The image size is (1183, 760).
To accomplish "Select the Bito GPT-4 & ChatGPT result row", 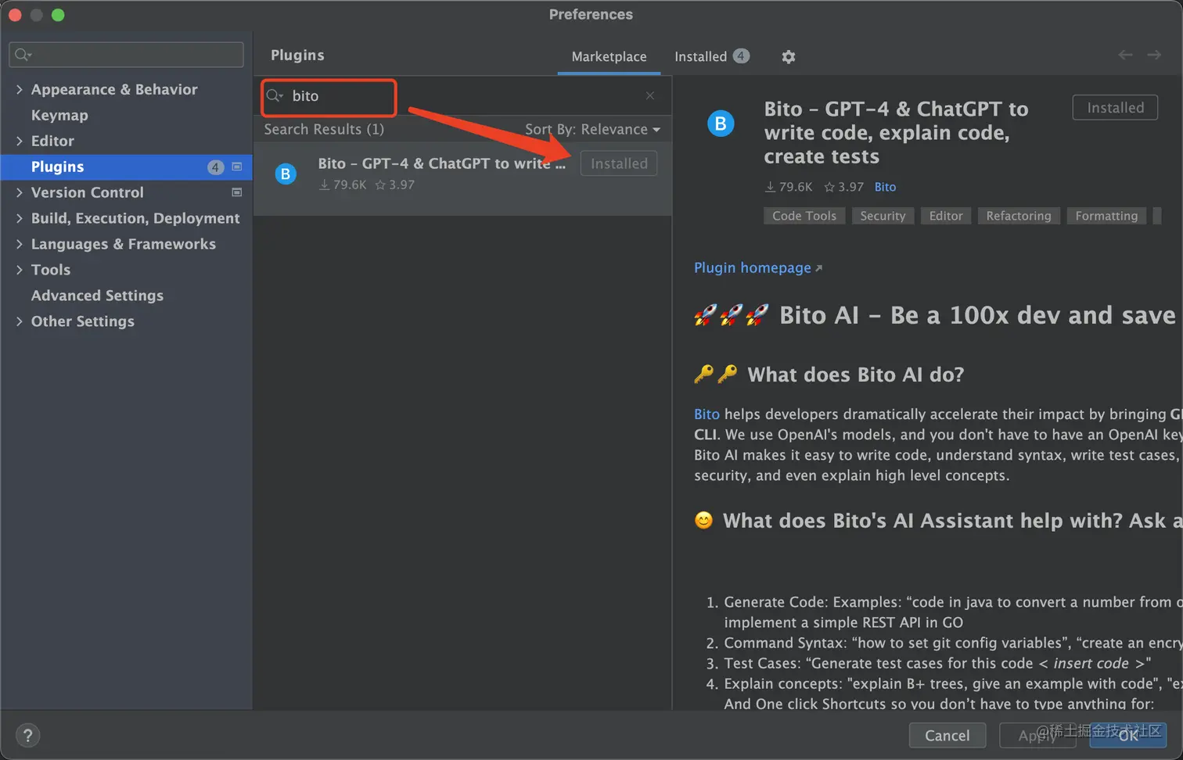I will point(462,178).
